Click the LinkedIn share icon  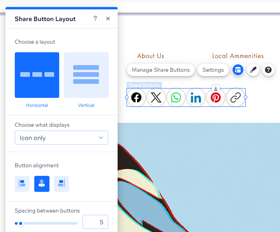[196, 97]
